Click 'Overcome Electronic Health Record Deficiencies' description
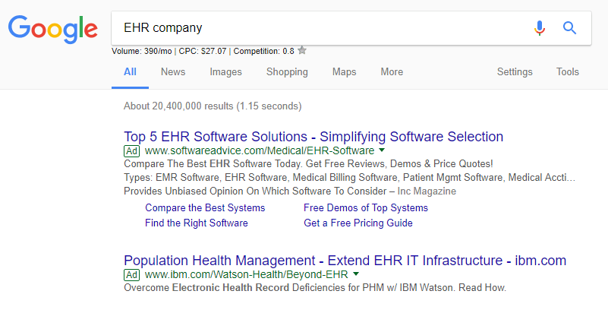The width and height of the screenshot is (608, 310). 315,288
